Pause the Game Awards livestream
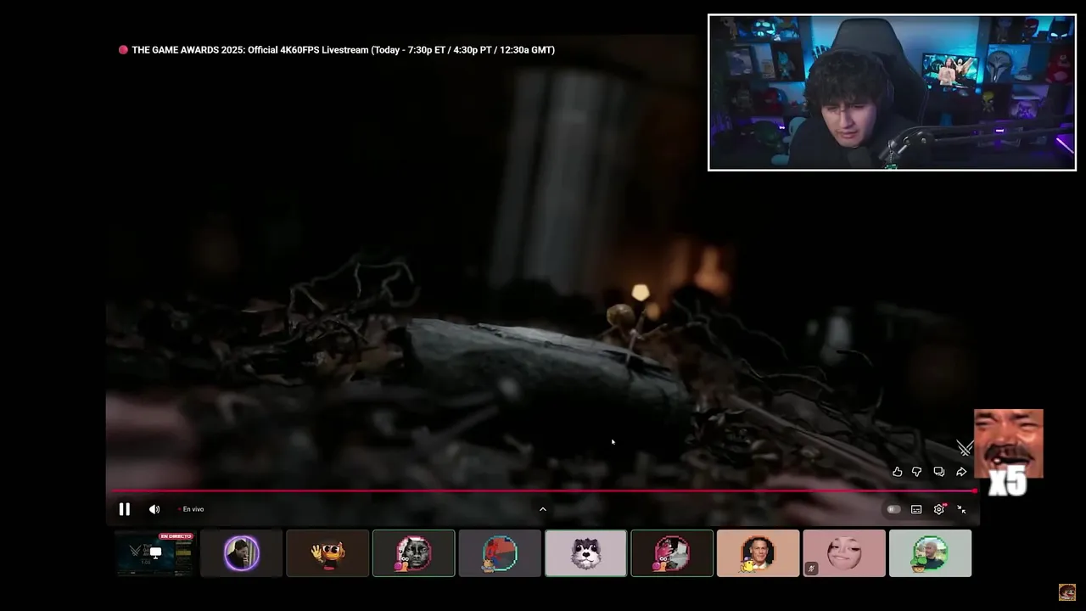The height and width of the screenshot is (611, 1086). (x=124, y=509)
